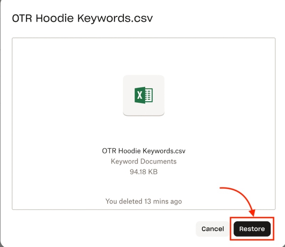Click the red arrow pointing to Restore
The image size is (285, 247).
pos(240,200)
